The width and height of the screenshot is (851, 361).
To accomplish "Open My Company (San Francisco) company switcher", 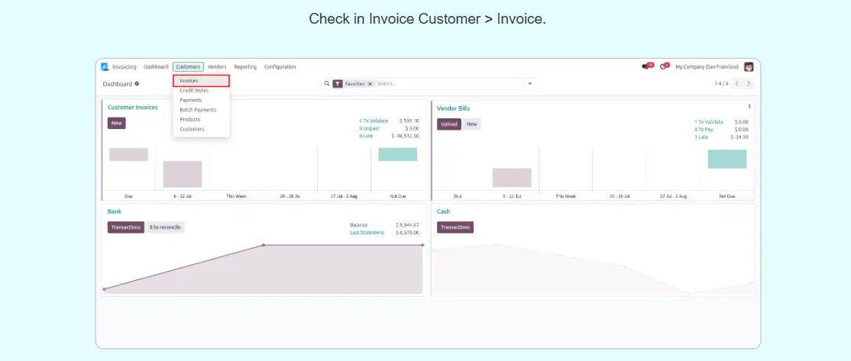I will coord(707,67).
